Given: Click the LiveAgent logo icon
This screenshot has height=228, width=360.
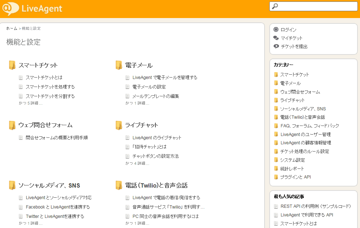Looking at the screenshot, I should tap(10, 9).
